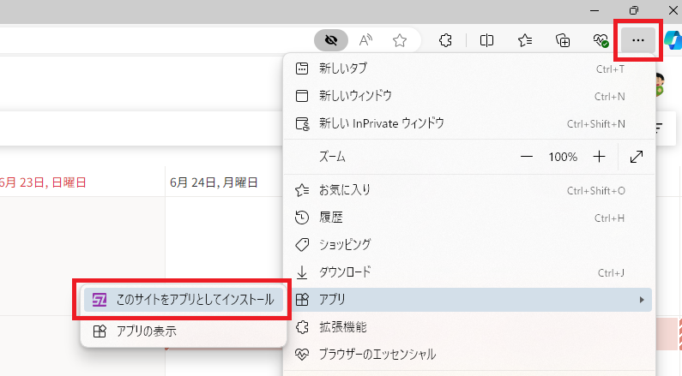682x376 pixels.
Task: Click the 6月 24日, 月曜日 column header
Action: click(214, 182)
